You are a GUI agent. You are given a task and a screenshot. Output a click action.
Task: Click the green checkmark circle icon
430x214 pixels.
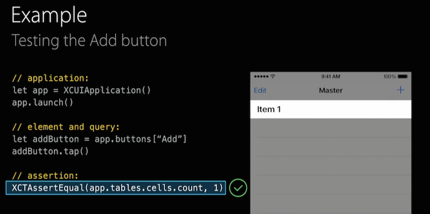(x=238, y=188)
